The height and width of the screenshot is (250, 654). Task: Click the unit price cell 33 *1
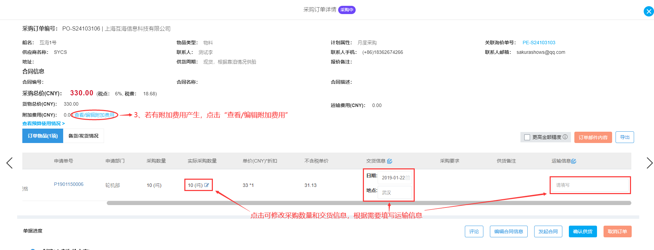(248, 185)
